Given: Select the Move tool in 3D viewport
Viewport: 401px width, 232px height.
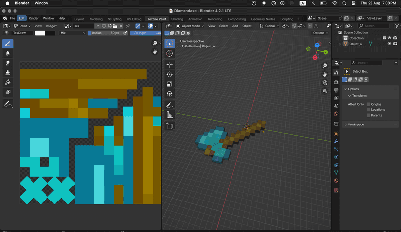Looking at the screenshot, I should pyautogui.click(x=170, y=64).
